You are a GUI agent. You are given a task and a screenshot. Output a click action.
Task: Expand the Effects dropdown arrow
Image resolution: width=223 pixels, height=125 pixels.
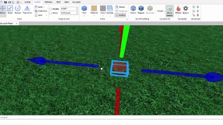[178, 16]
